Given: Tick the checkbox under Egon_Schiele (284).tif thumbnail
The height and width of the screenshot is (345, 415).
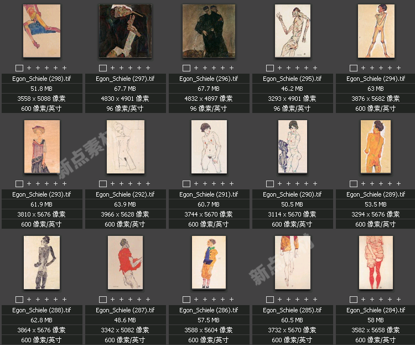Looking at the screenshot, I should click(354, 300).
